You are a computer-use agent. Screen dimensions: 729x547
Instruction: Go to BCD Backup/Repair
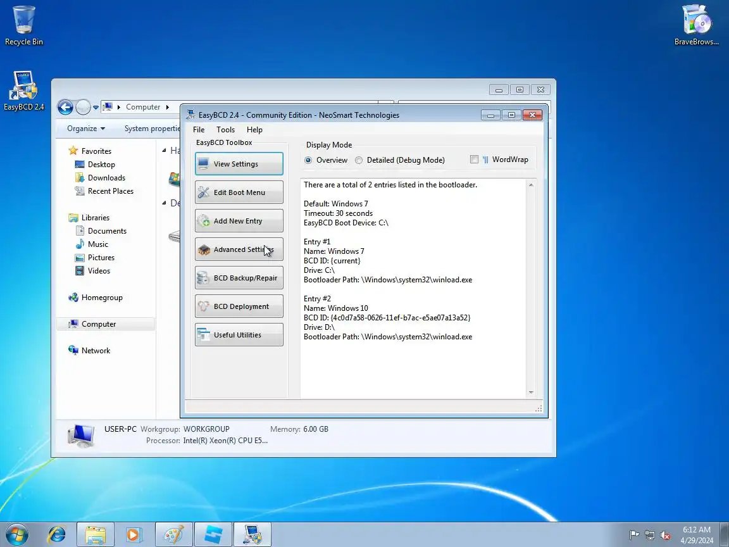coord(239,278)
